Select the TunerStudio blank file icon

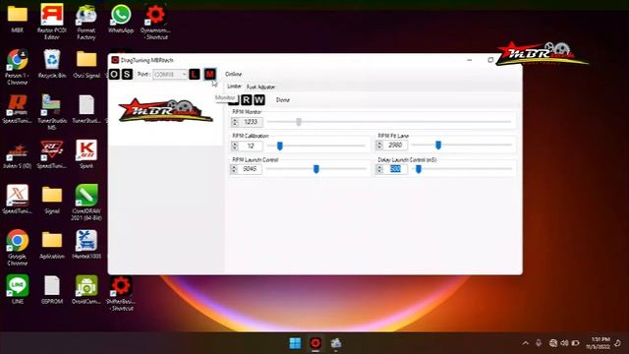[x=86, y=109]
